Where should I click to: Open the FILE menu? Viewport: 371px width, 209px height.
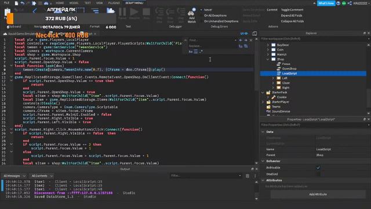coord(6,3)
